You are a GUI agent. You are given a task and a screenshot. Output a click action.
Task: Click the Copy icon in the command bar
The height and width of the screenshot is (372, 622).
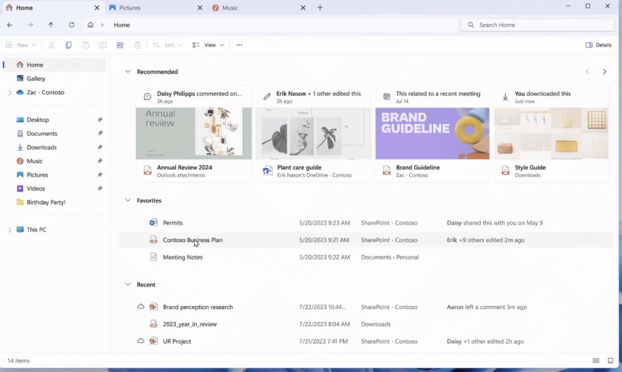(x=68, y=45)
